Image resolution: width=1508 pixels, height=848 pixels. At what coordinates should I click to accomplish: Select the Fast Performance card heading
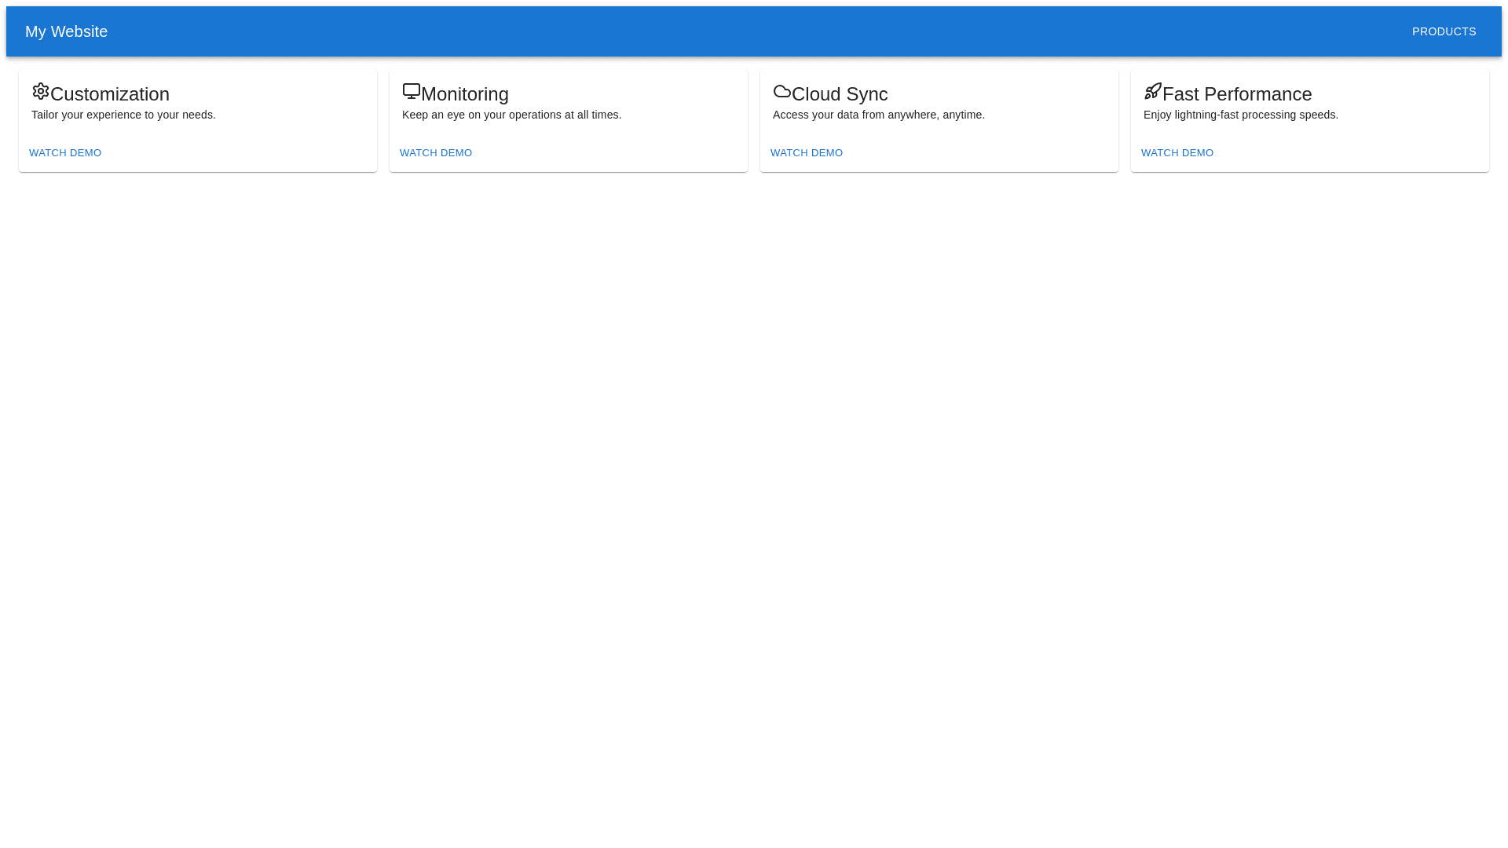click(1237, 94)
